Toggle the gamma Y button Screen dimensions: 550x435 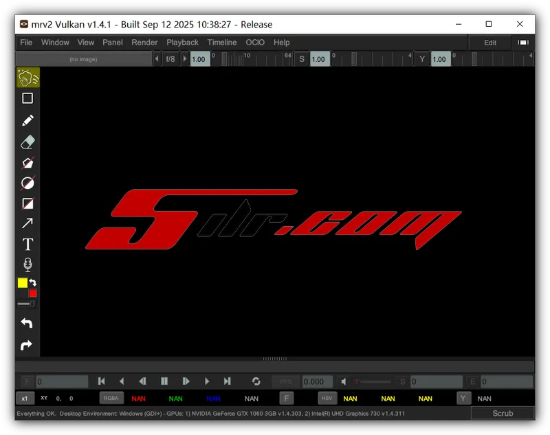point(422,59)
